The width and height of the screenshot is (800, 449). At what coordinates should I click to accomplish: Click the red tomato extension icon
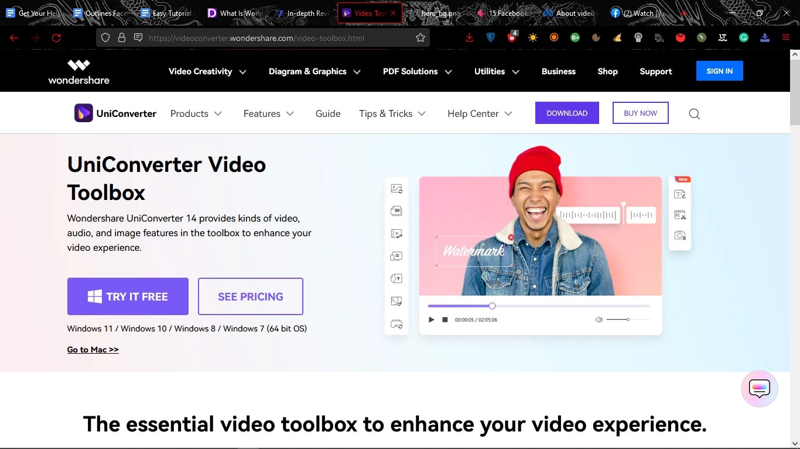(x=681, y=38)
